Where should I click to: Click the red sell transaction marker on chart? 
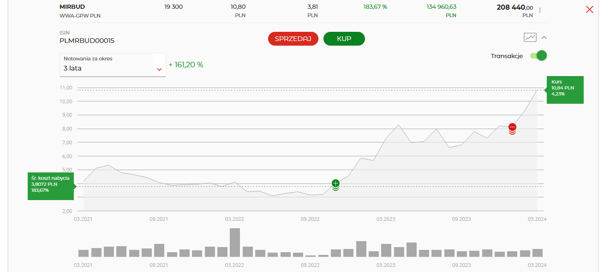point(512,128)
